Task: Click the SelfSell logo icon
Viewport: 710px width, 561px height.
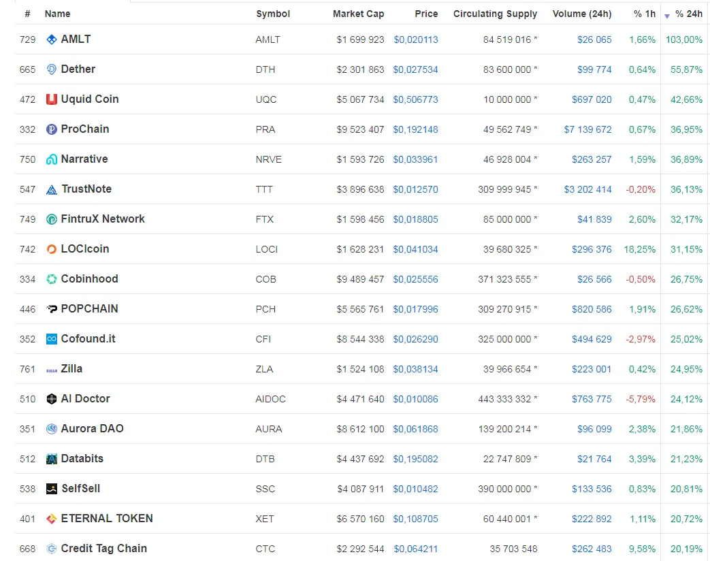Action: click(52, 489)
